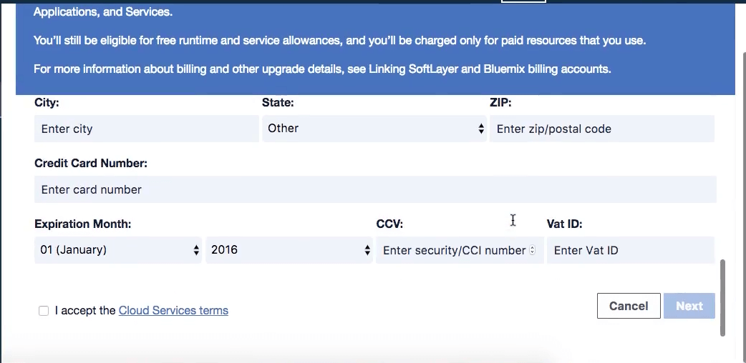Click the vertical scrollbar thumb
This screenshot has height=363, width=746.
pyautogui.click(x=722, y=297)
